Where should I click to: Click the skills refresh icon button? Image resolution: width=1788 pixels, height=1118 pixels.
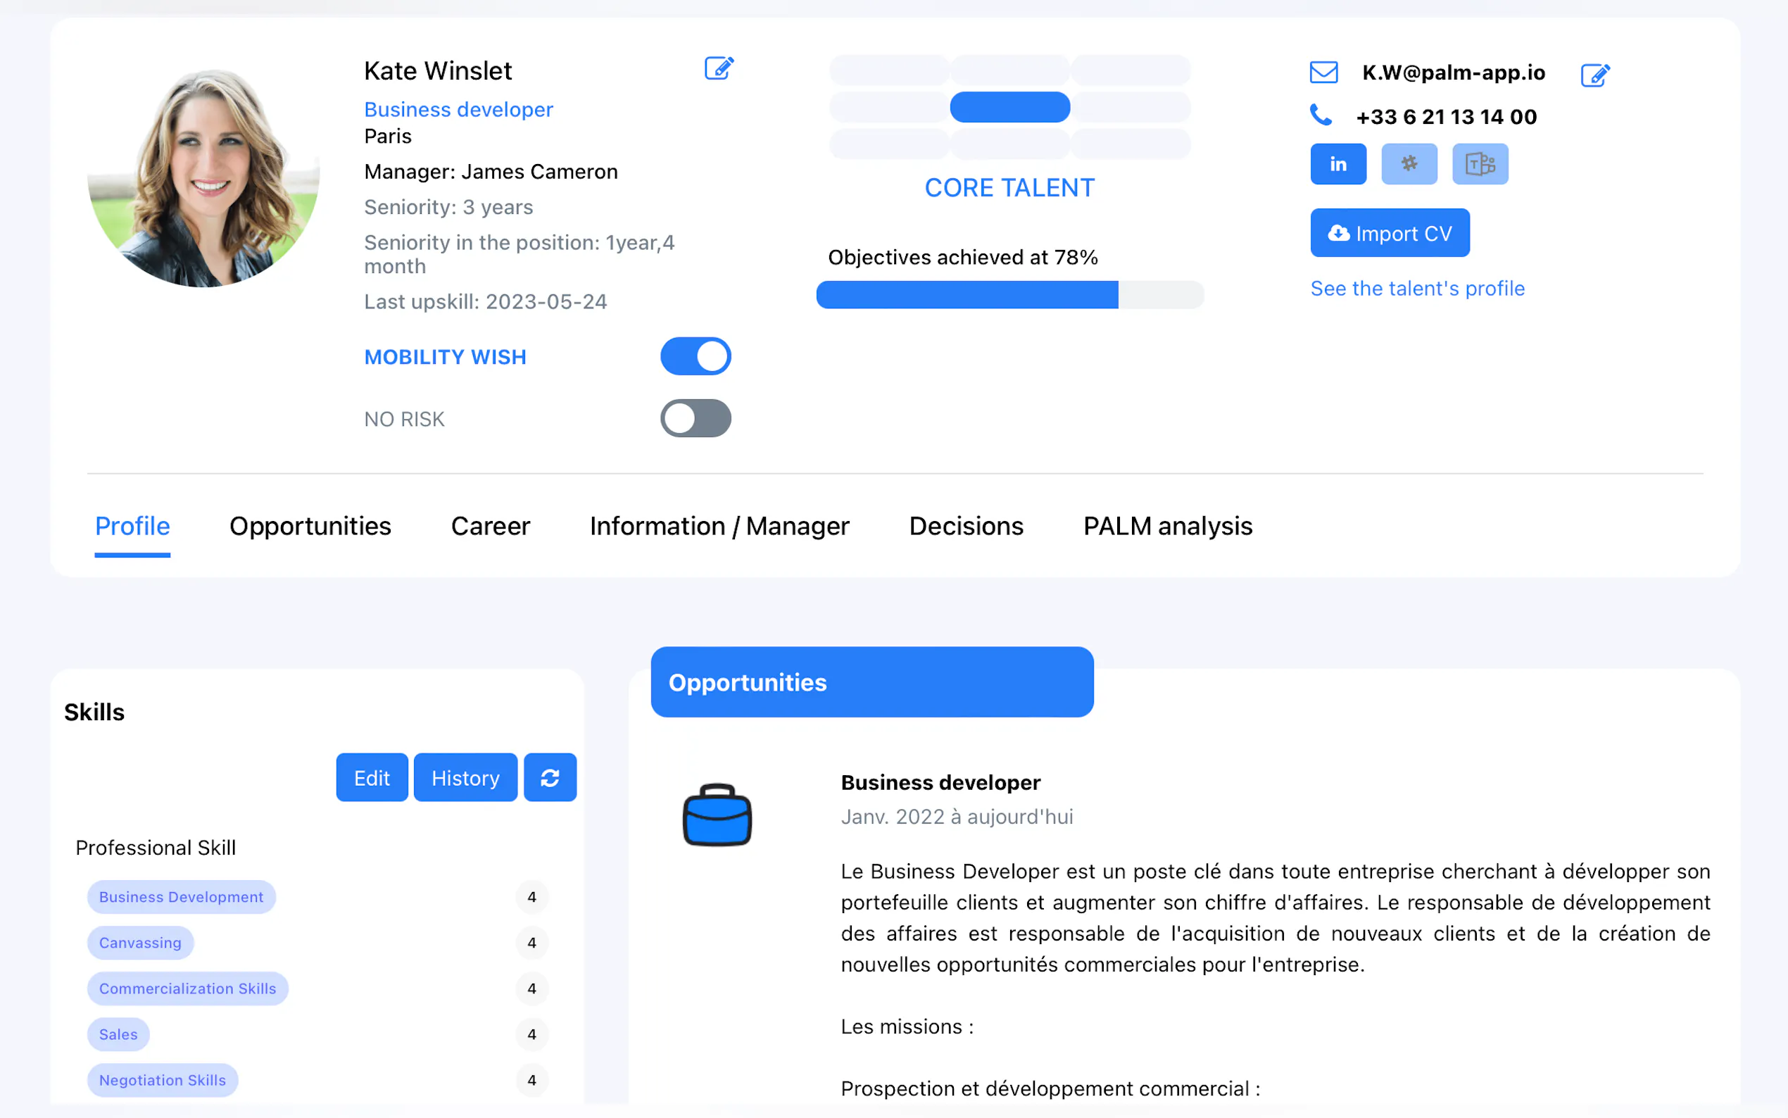coord(549,777)
